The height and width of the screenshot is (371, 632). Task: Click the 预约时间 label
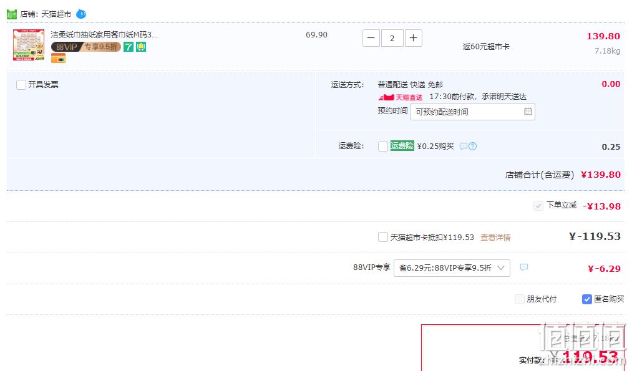coord(392,111)
